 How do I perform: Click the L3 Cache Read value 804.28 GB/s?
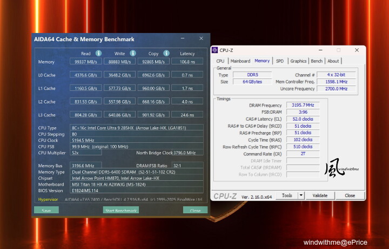click(x=86, y=115)
